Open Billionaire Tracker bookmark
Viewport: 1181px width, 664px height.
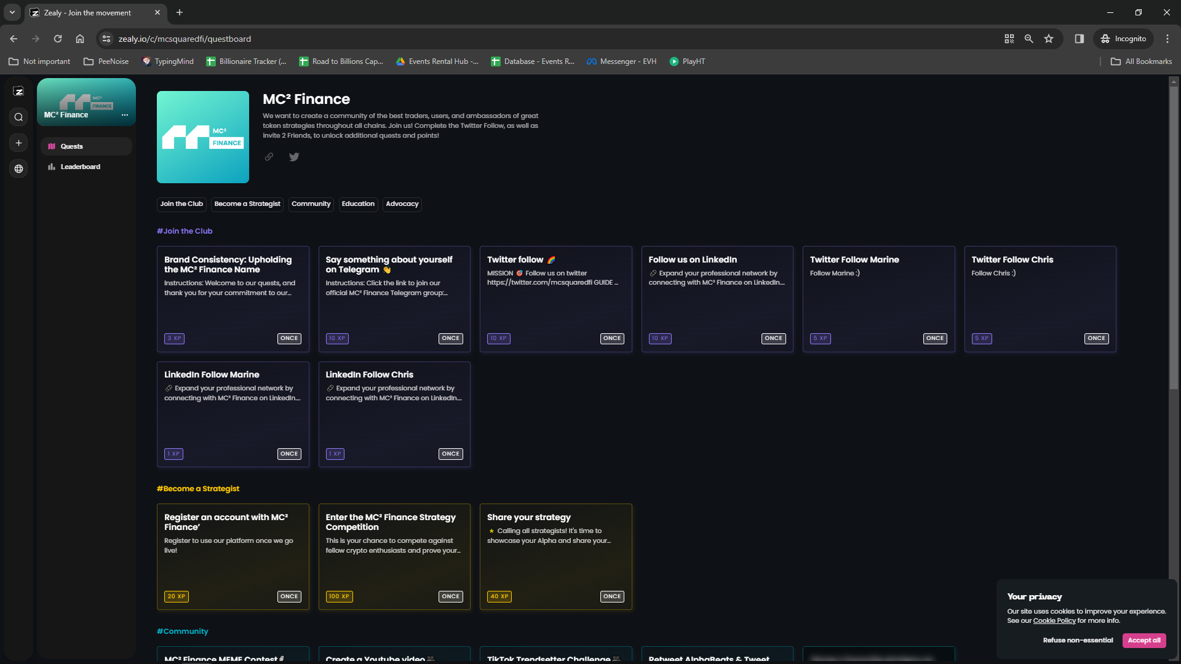coord(246,61)
